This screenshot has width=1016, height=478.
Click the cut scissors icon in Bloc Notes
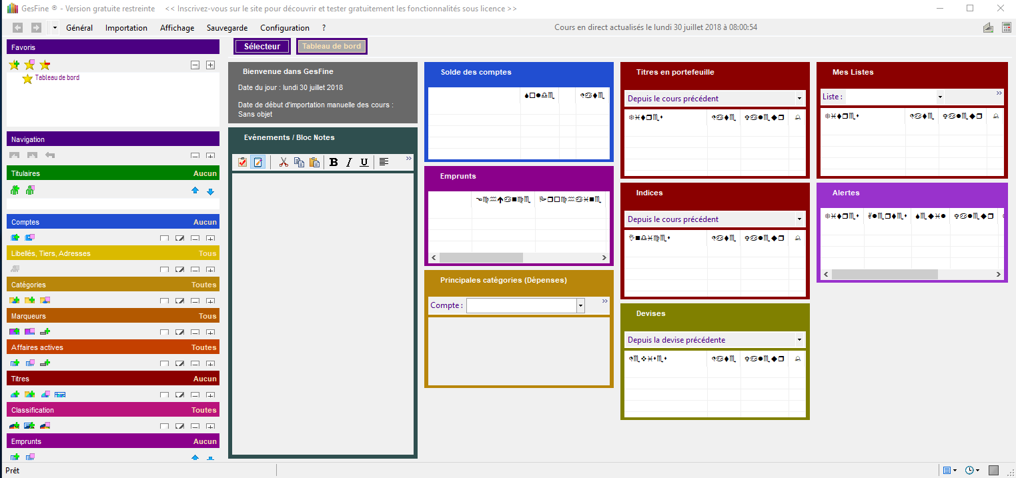point(284,162)
